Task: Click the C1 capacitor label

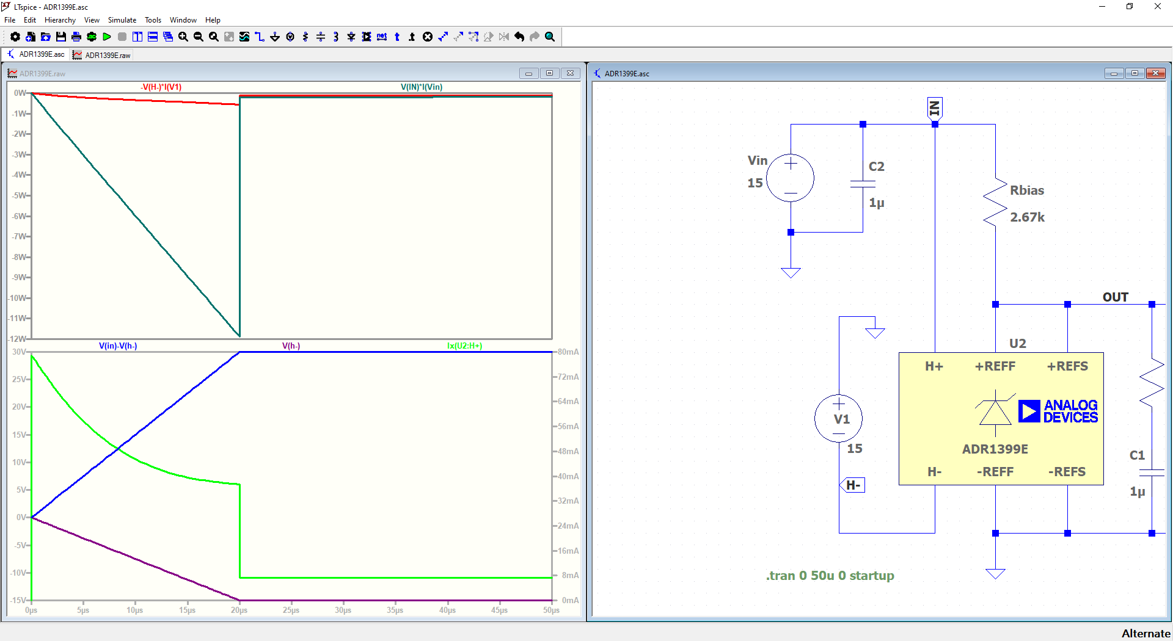Action: click(1137, 455)
